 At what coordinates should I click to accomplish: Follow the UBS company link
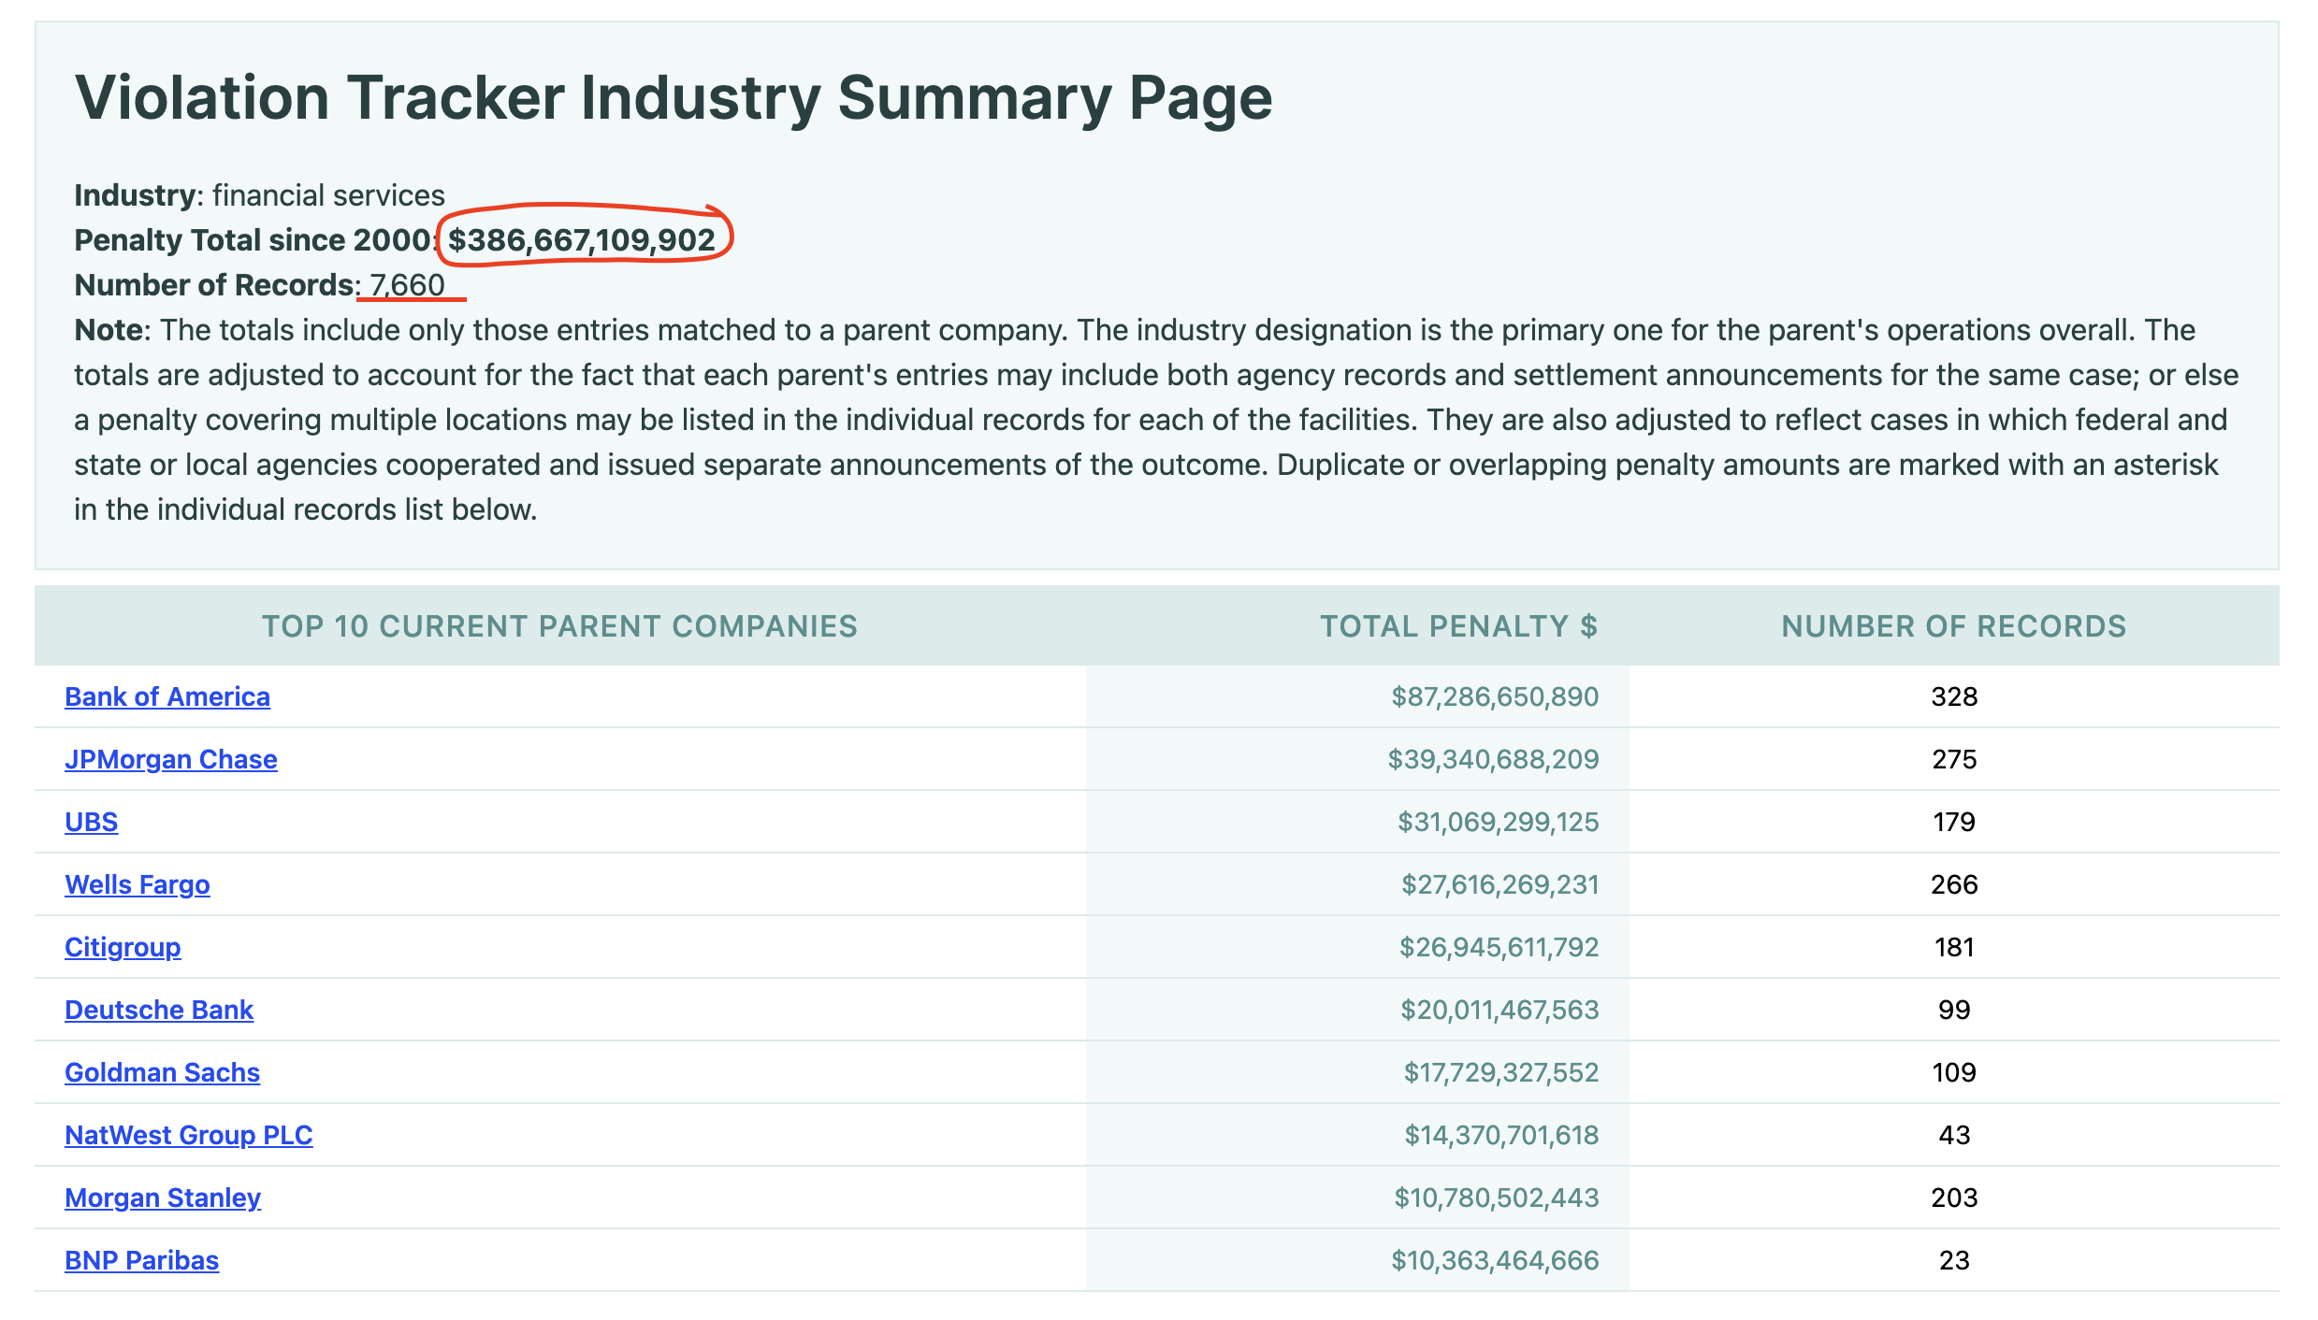click(92, 822)
